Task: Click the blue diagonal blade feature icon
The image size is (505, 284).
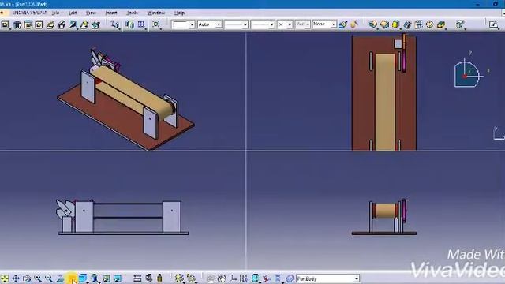Action: tap(73, 24)
